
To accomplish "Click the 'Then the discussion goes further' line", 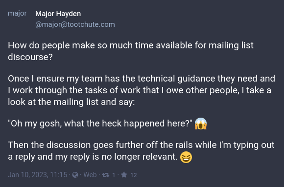I will (x=141, y=145).
